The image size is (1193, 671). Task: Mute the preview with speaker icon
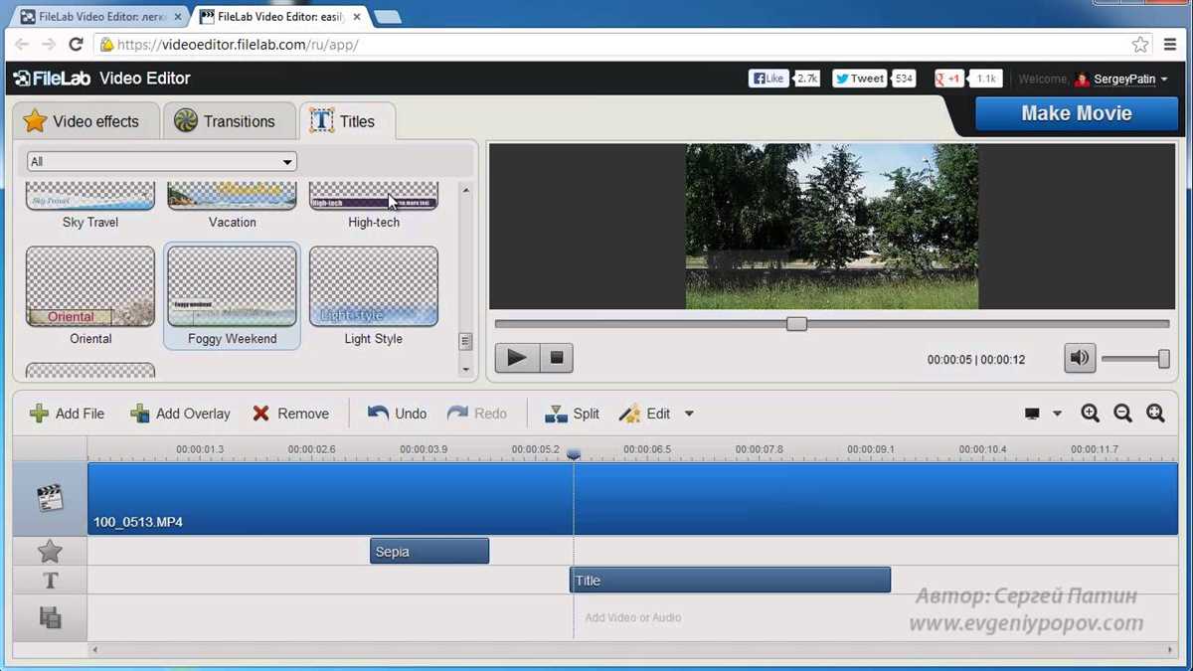click(x=1079, y=358)
